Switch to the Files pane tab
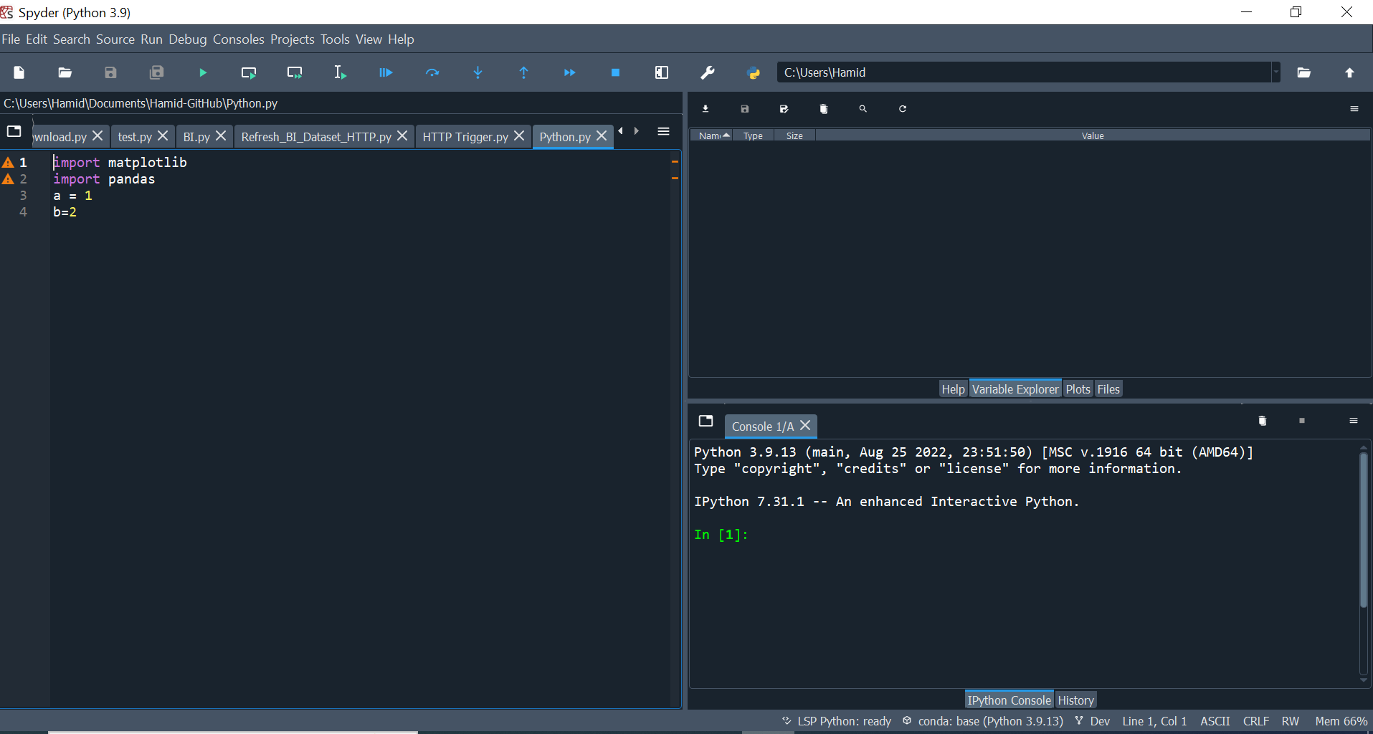Screen dimensions: 1373x734 (1108, 389)
